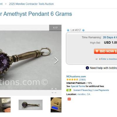
Task: Select the full pendant thumbnail image
Action: click(x=30, y=105)
